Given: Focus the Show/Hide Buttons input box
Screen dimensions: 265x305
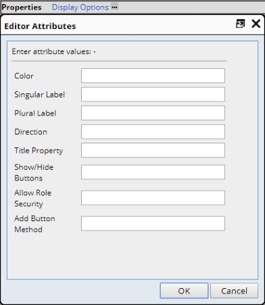Looking at the screenshot, I should [153, 172].
